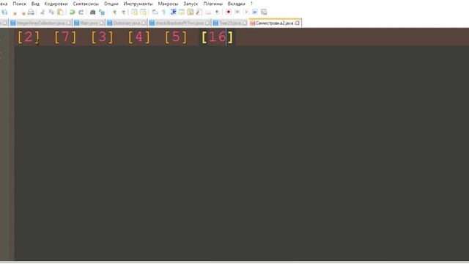Image resolution: width=469 pixels, height=264 pixels.
Task: Switch to the IntegerArrayCollection.java tab
Action: tap(40, 23)
